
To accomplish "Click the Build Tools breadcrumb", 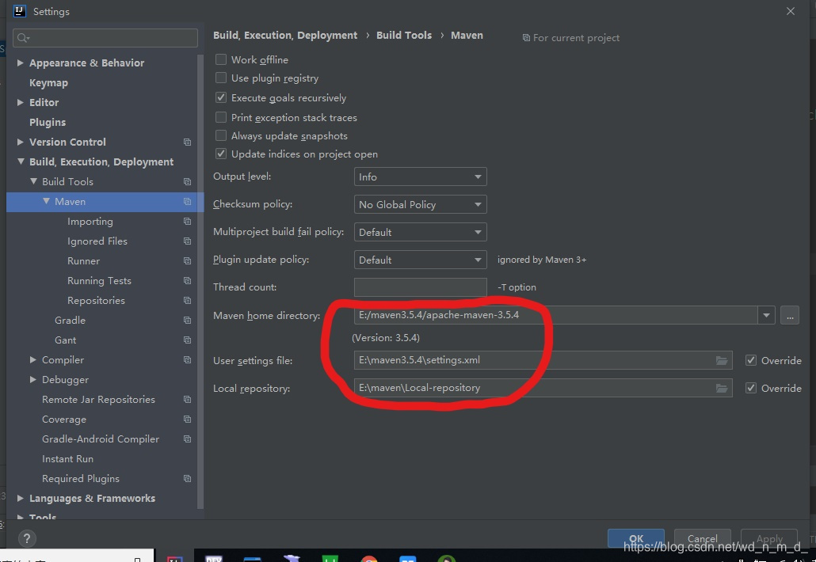I will click(x=404, y=36).
